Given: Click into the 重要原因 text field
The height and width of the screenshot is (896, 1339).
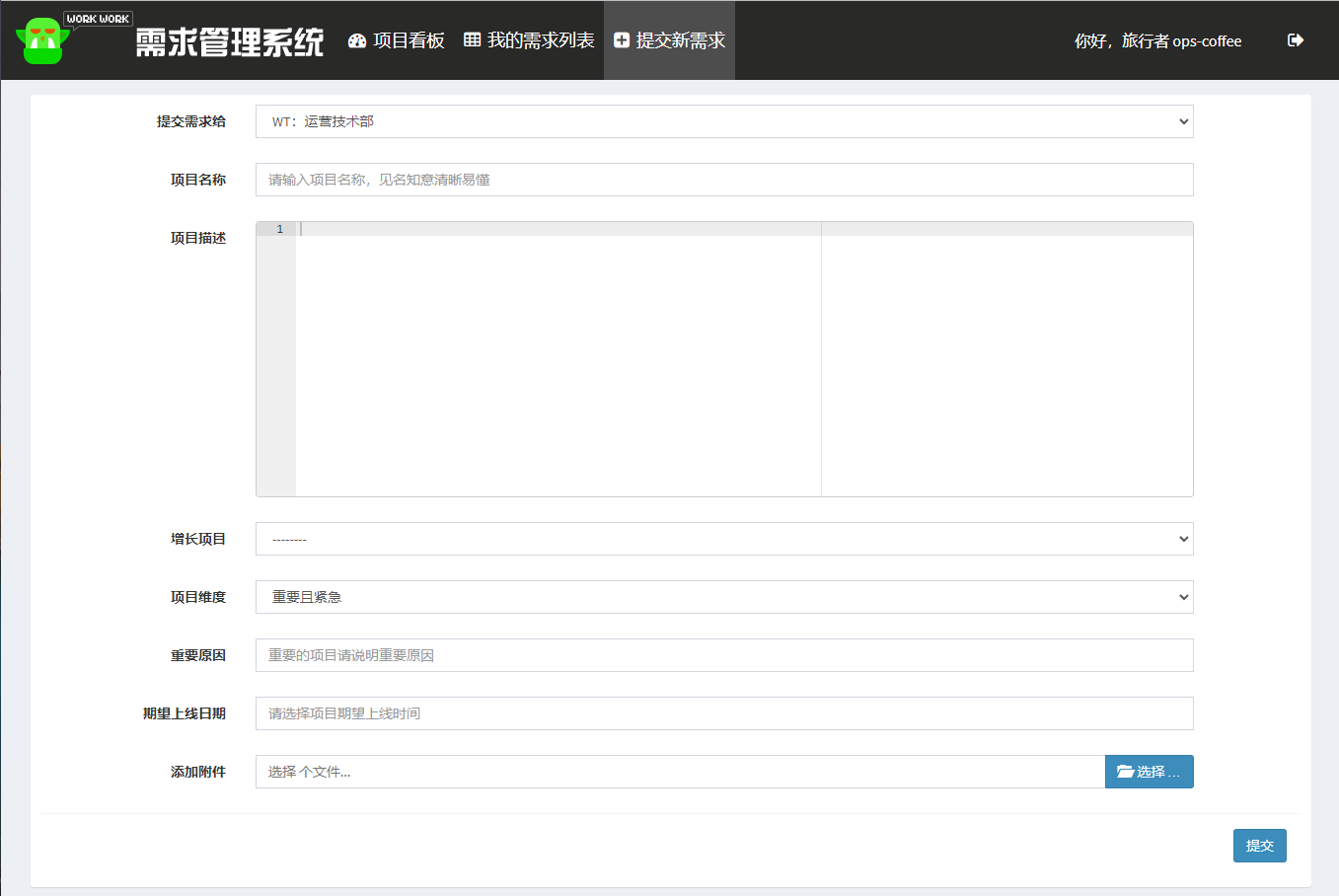Looking at the screenshot, I should pos(723,655).
